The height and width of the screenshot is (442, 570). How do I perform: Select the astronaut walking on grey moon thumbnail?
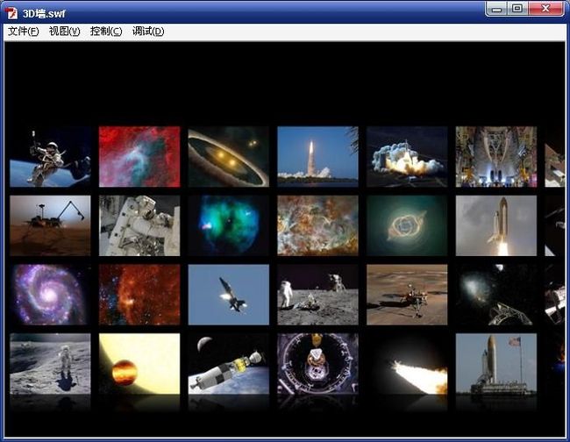click(x=50, y=364)
